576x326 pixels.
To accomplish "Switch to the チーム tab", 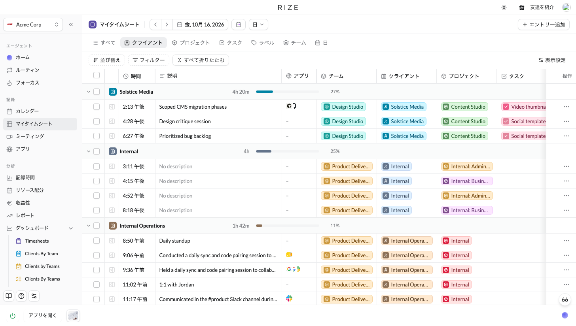I will tap(294, 43).
